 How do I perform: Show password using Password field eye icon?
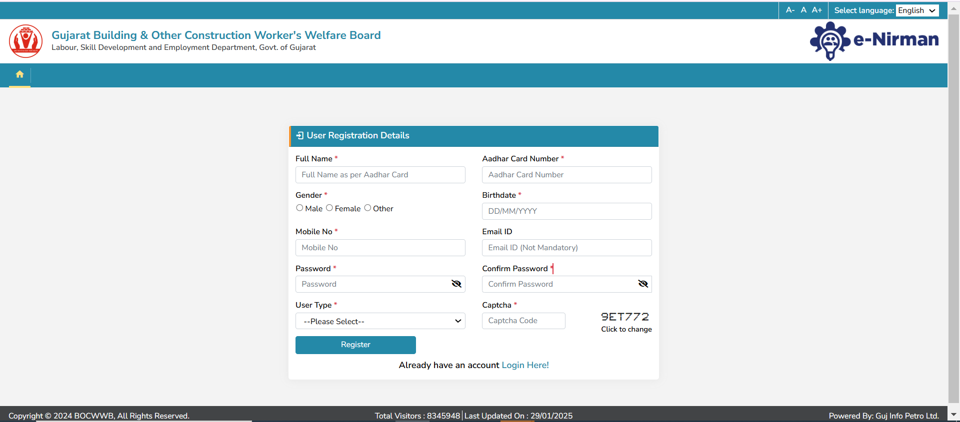tap(456, 284)
